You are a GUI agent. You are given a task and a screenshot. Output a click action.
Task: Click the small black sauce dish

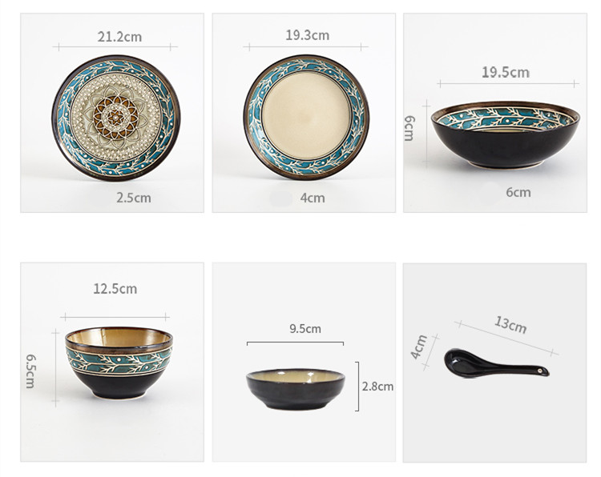pyautogui.click(x=296, y=389)
